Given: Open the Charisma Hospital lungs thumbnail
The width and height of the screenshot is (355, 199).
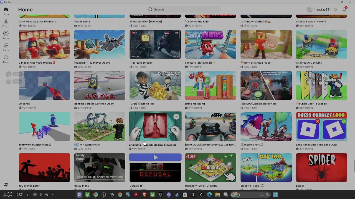Looking at the screenshot, I should 155,126.
